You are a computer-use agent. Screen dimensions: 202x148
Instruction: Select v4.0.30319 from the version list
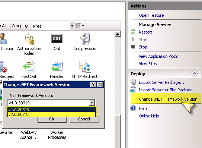52,110
